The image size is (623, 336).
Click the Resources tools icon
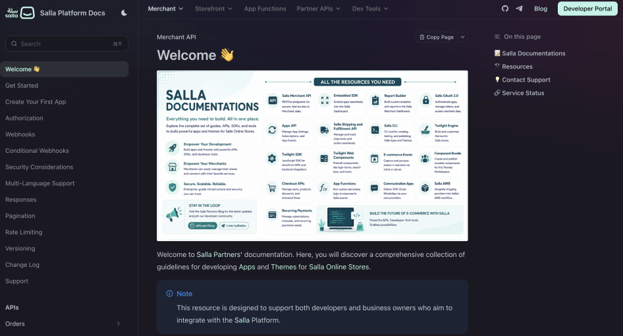point(497,67)
